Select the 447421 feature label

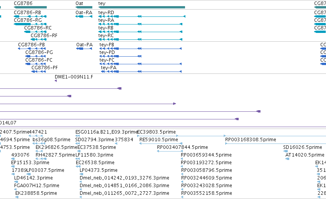(x=38, y=132)
